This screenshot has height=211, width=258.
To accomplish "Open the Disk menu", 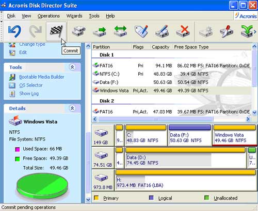I will 11,16.
